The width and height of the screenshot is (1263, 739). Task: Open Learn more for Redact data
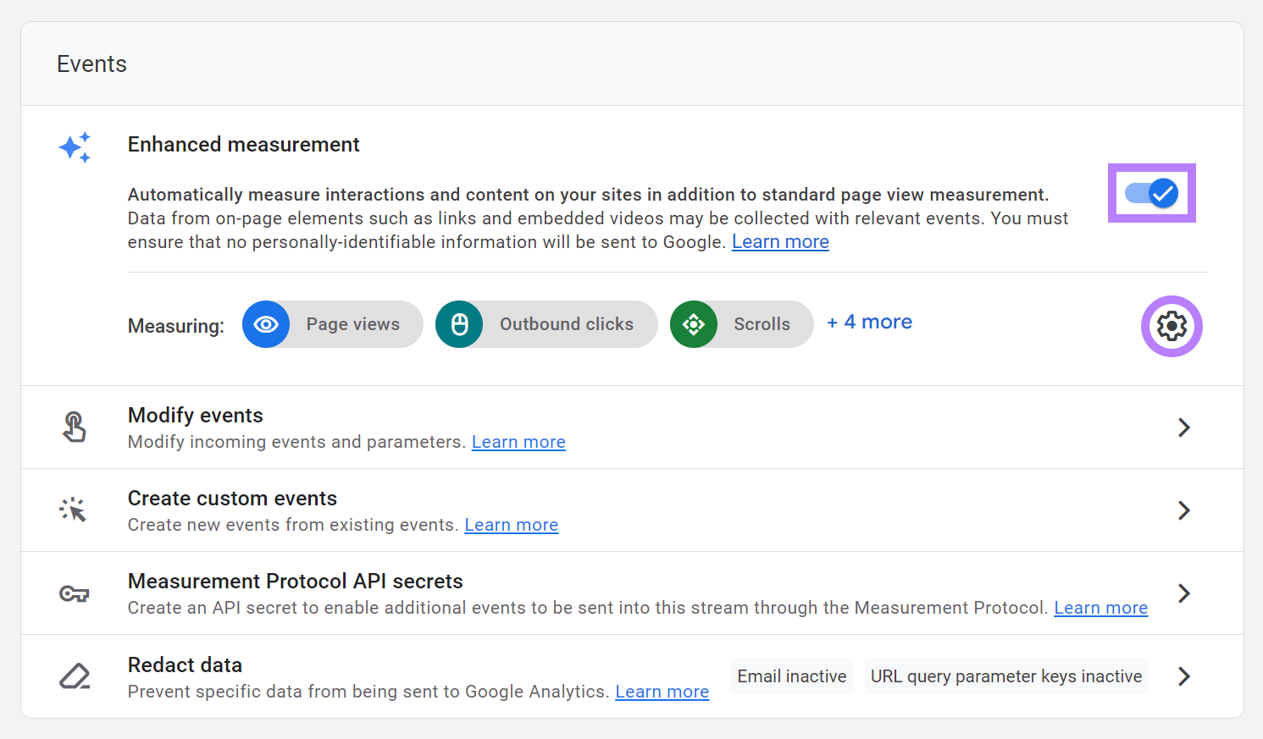662,692
